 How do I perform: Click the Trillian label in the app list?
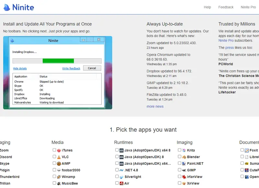pos(5,183)
